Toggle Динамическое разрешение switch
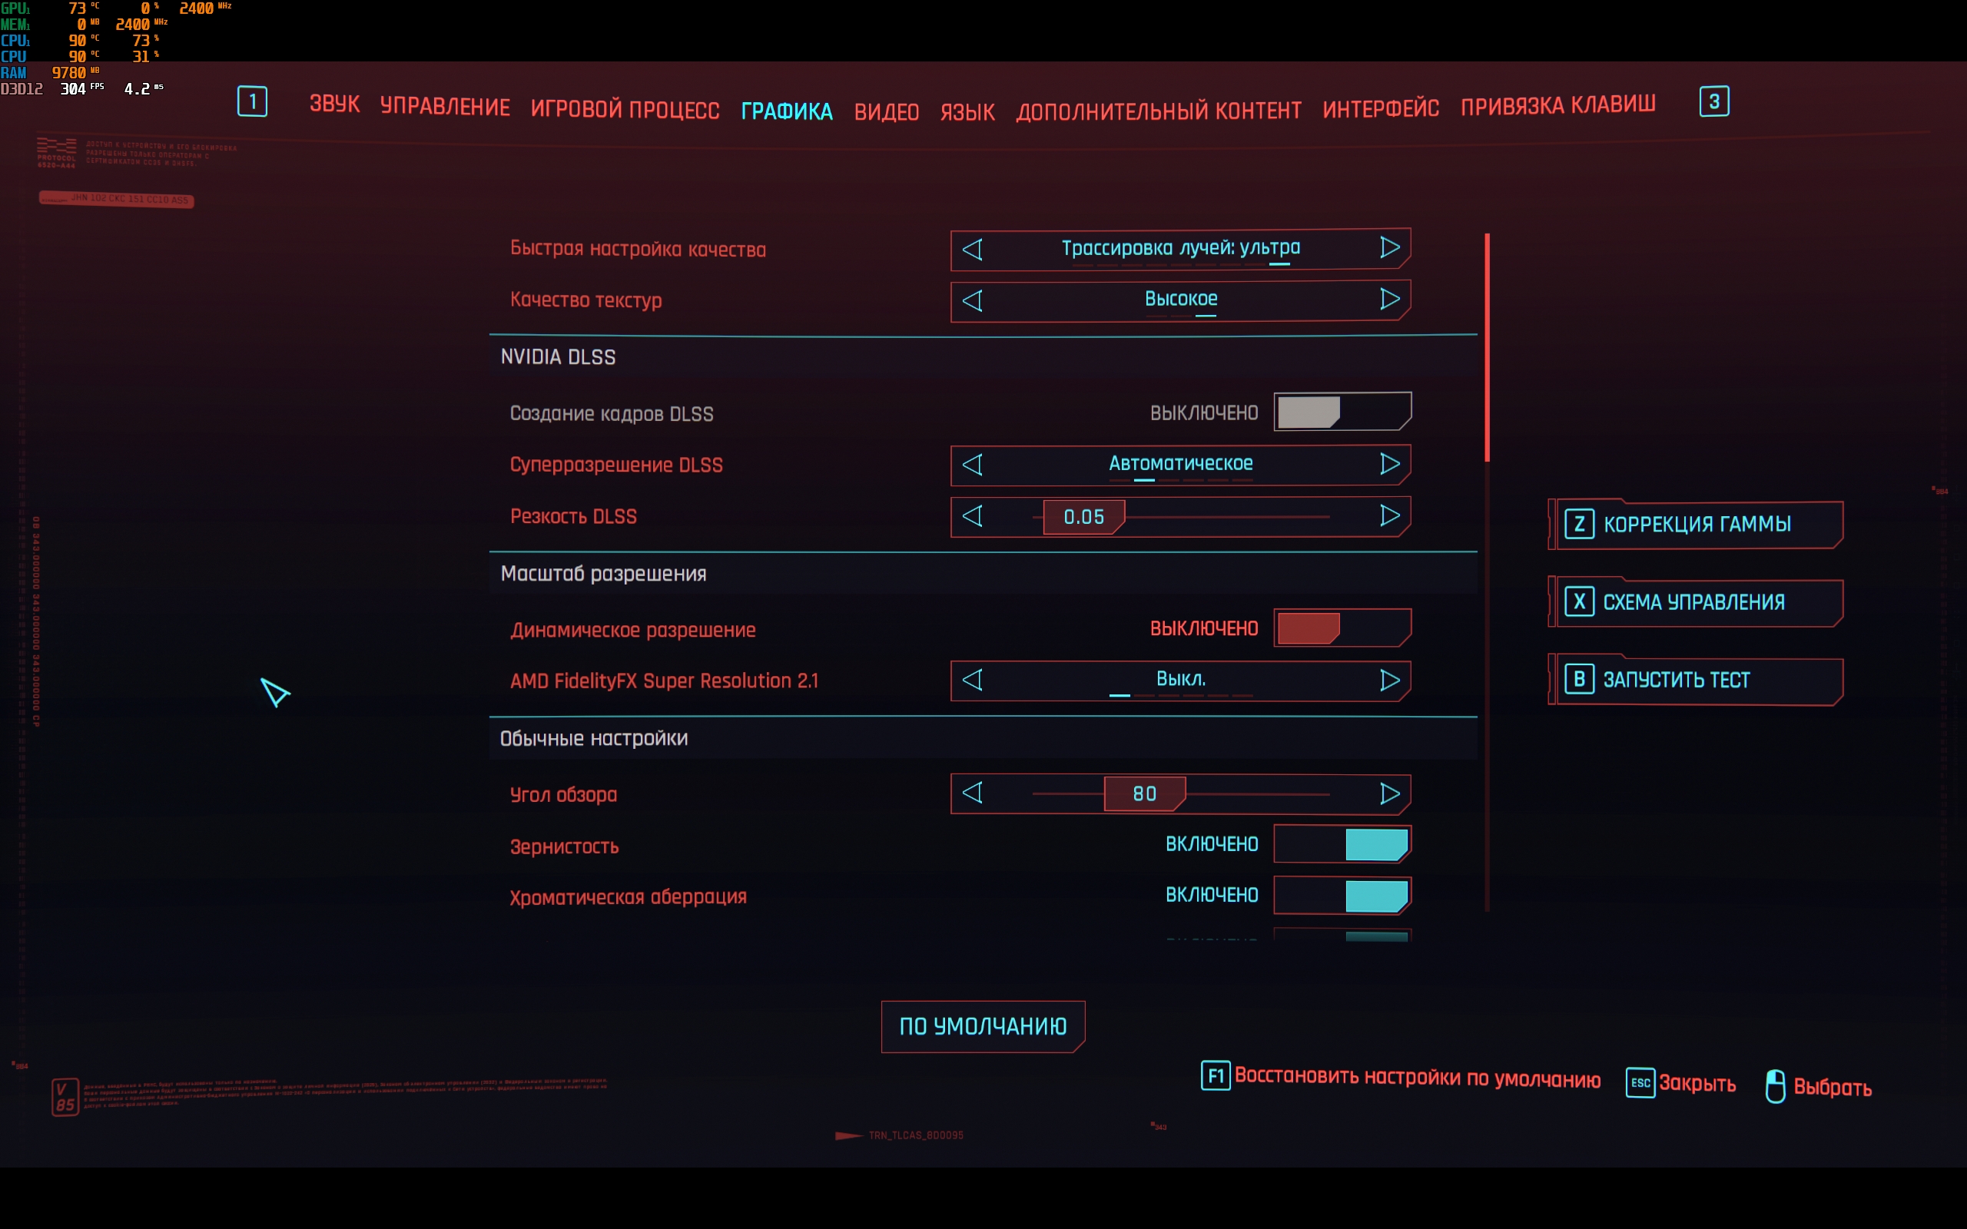The image size is (1967, 1229). point(1341,628)
